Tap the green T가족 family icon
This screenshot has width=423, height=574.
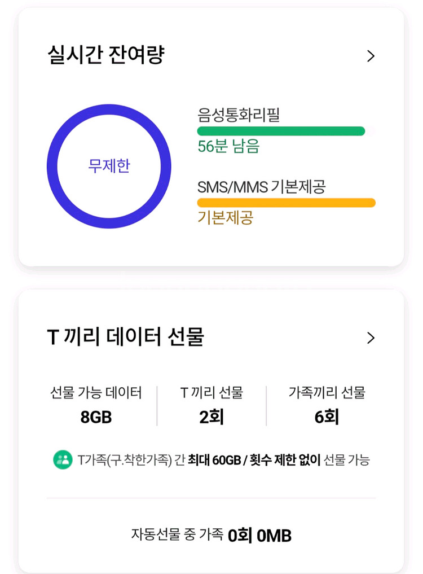point(63,460)
